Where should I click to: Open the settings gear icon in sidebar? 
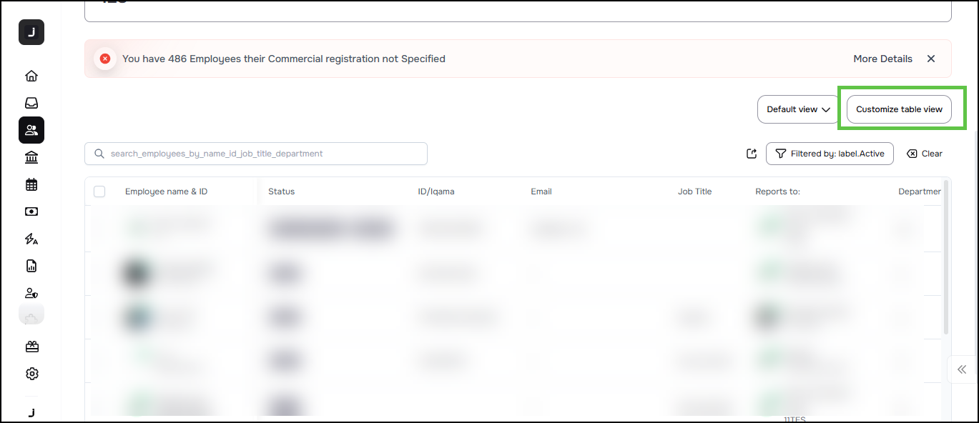31,374
